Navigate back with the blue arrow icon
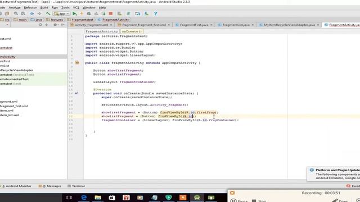This screenshot has height=202, width=360. (32, 13)
